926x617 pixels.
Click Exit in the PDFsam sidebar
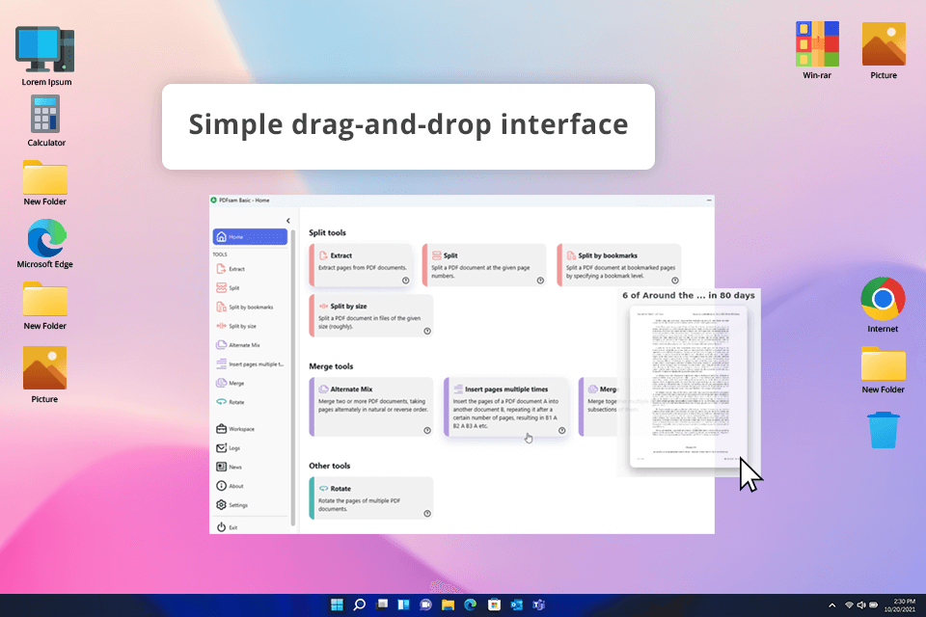point(250,527)
